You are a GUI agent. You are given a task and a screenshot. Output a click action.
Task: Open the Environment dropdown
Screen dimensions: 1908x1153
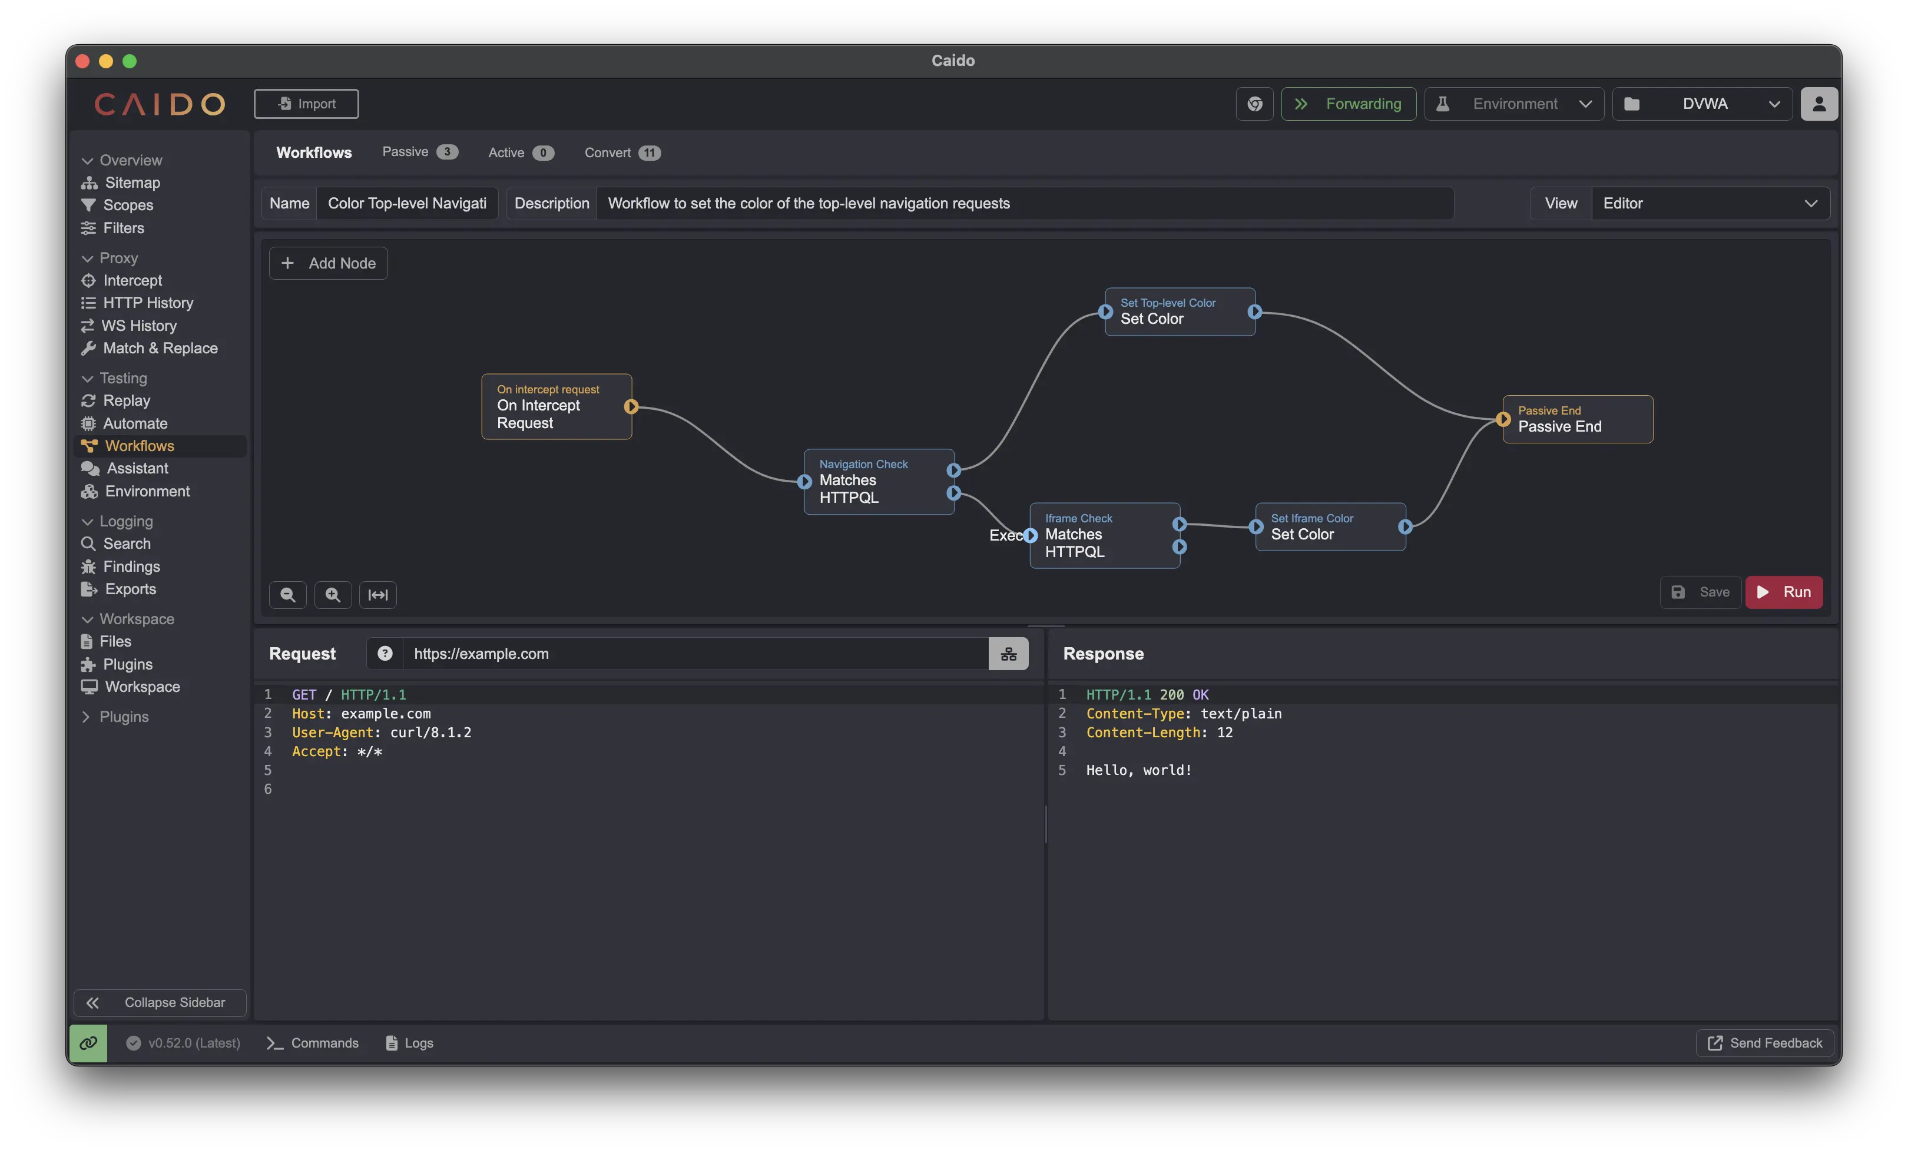1514,104
